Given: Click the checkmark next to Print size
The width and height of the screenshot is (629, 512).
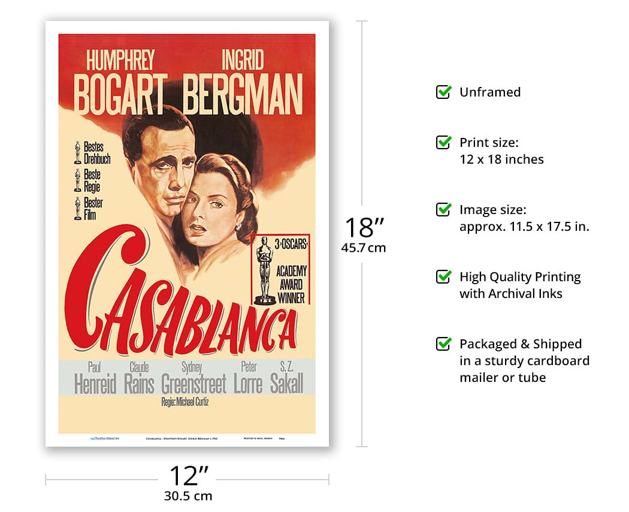Looking at the screenshot, I should 443,142.
